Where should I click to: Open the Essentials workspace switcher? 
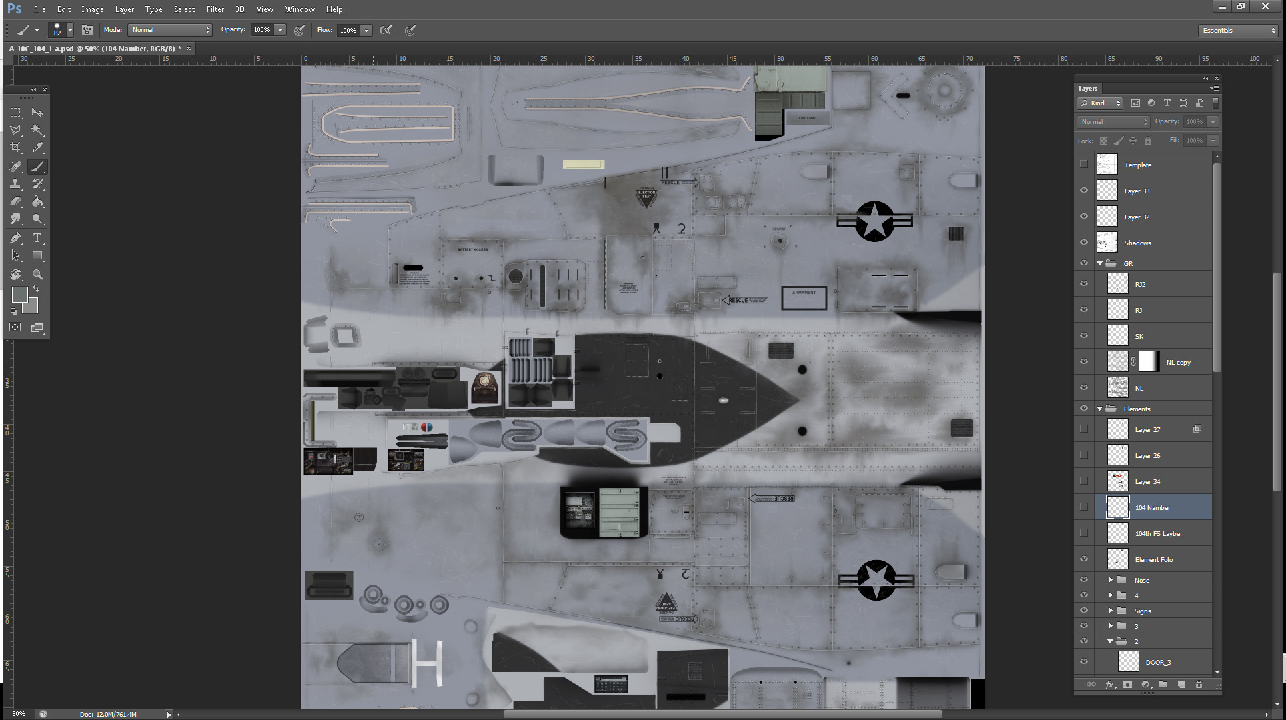click(1237, 31)
